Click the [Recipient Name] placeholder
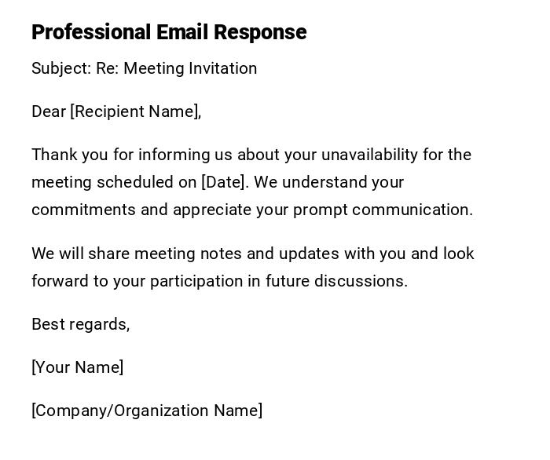Image resolution: width=550 pixels, height=460 pixels. [x=134, y=111]
